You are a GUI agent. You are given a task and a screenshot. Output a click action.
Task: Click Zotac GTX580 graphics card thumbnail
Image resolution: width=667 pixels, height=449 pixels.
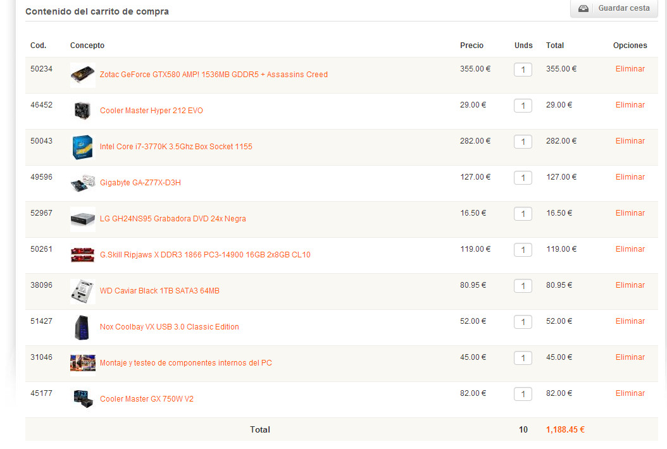(82, 75)
